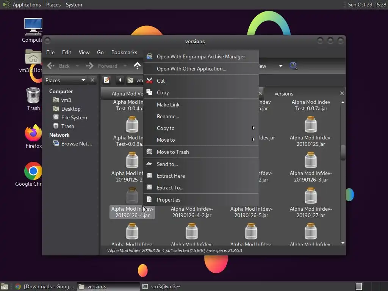Open the System panel menu

tap(74, 5)
